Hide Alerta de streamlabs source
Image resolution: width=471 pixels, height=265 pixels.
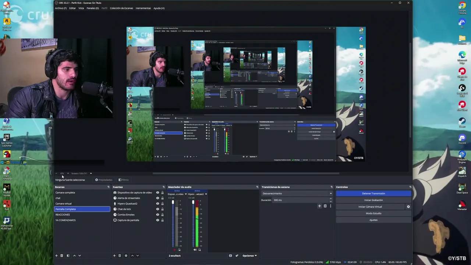[x=157, y=198]
